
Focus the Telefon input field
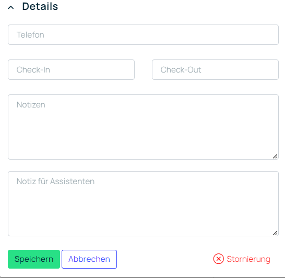tap(143, 34)
